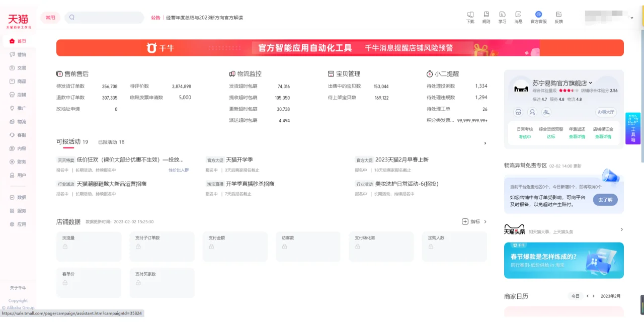This screenshot has height=322, width=644.
Task: Click the 待发货订单数 value 356,708
Action: click(110, 87)
